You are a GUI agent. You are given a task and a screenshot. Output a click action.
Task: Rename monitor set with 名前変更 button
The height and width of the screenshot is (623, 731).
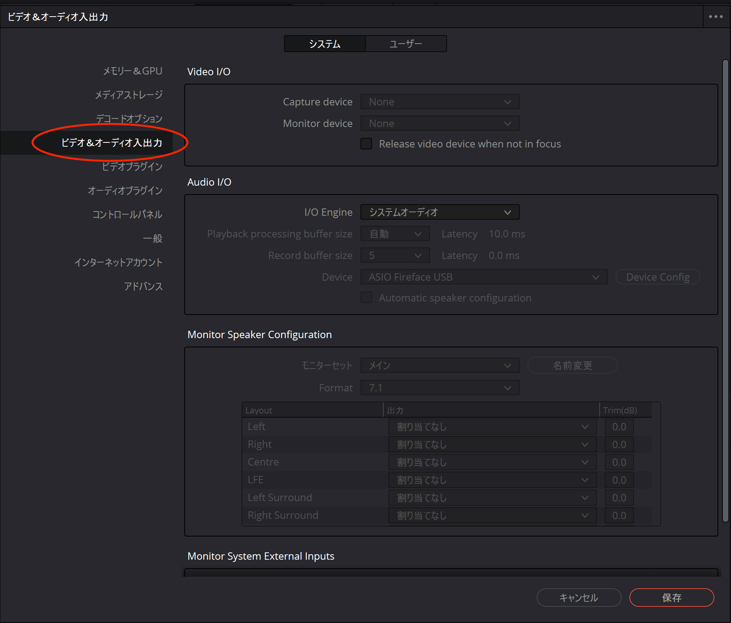pyautogui.click(x=572, y=365)
